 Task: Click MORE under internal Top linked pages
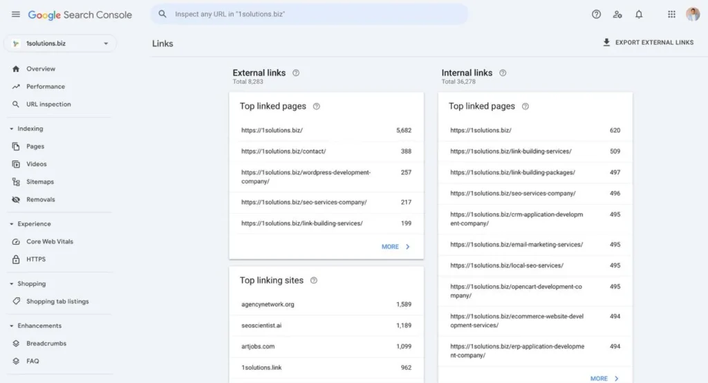click(604, 378)
